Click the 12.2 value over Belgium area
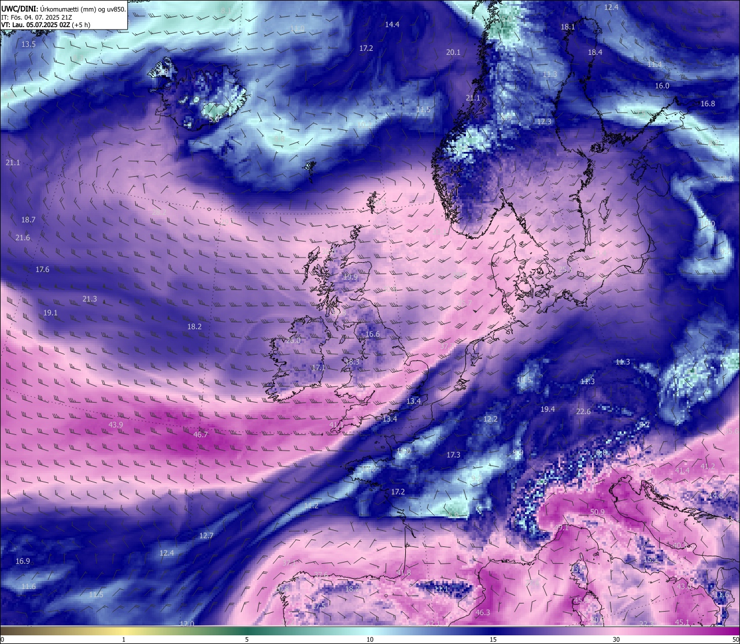This screenshot has width=740, height=644. pyautogui.click(x=490, y=419)
